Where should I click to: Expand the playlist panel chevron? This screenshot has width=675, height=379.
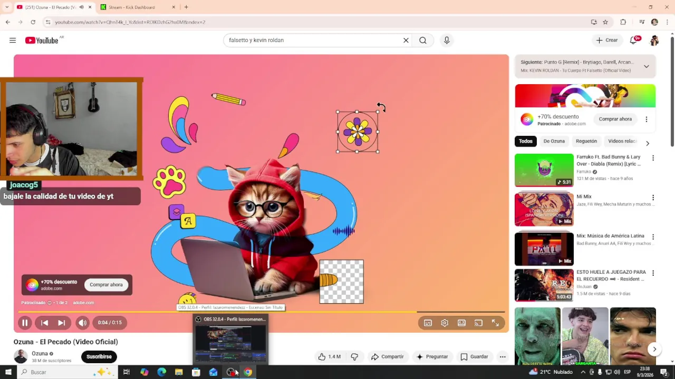click(646, 66)
